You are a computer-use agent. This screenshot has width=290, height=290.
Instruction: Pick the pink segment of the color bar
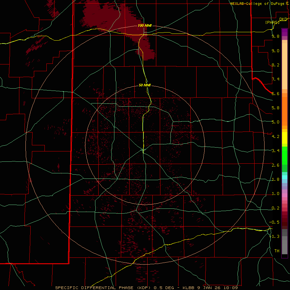coord(285,195)
